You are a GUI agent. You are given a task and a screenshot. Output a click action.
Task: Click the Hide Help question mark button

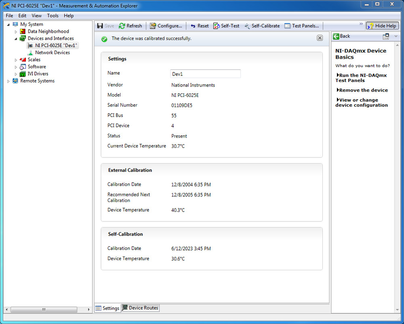pos(382,26)
